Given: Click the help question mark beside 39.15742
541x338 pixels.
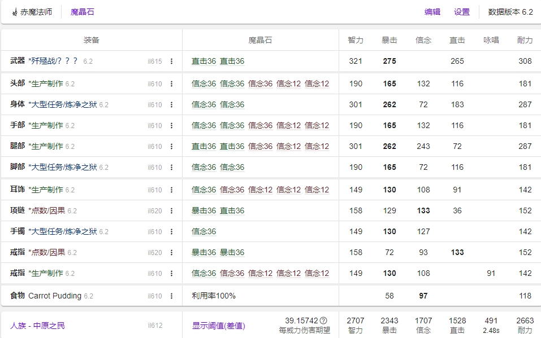Looking at the screenshot, I should tap(323, 321).
